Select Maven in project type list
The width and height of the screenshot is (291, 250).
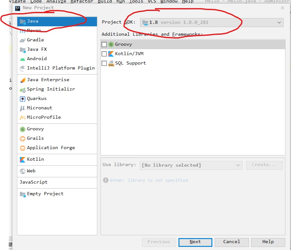click(57, 30)
